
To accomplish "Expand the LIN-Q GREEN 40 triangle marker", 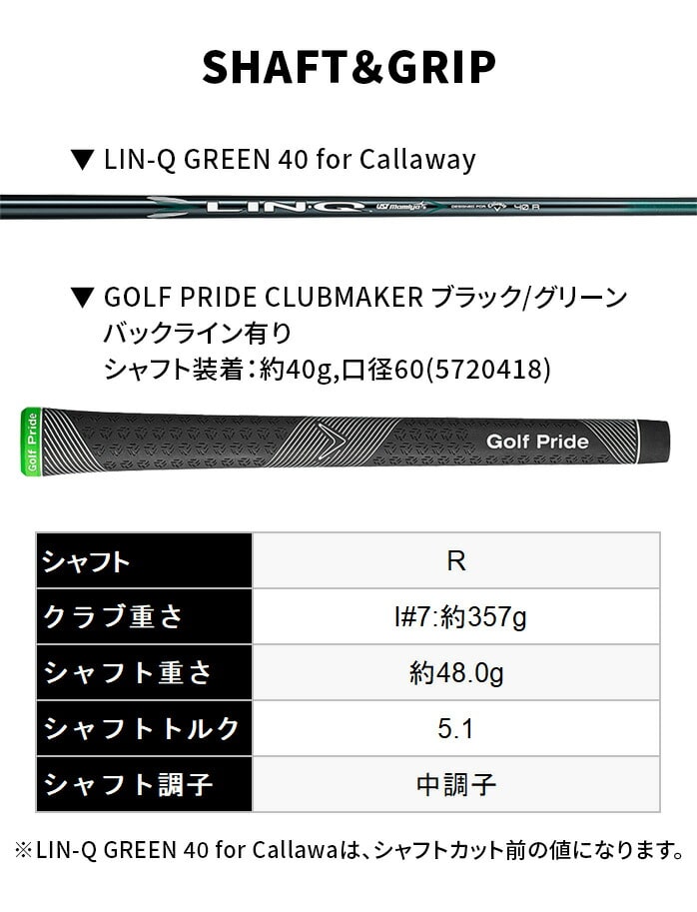I will point(82,159).
